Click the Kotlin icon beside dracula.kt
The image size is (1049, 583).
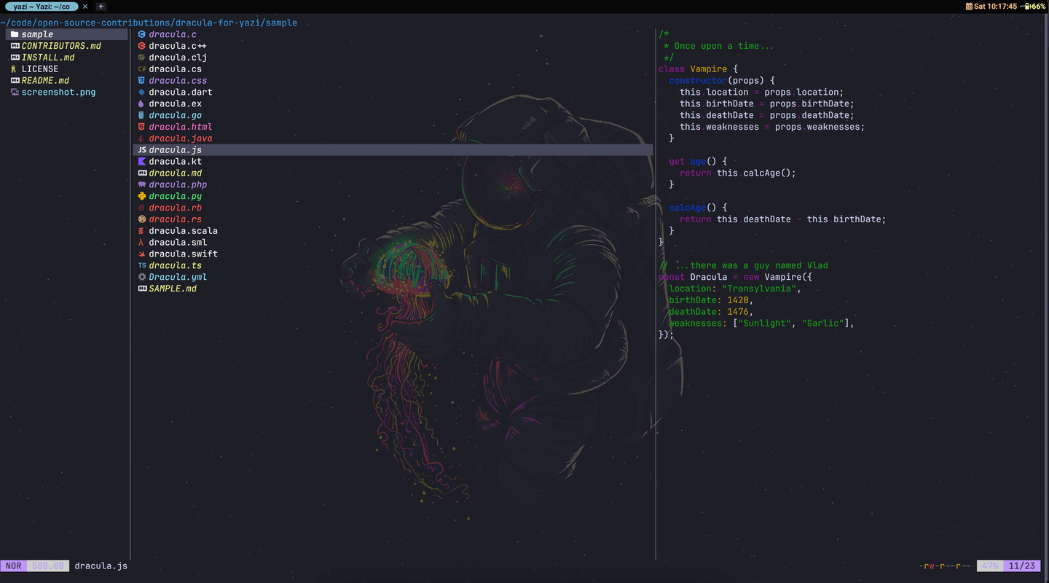point(142,162)
